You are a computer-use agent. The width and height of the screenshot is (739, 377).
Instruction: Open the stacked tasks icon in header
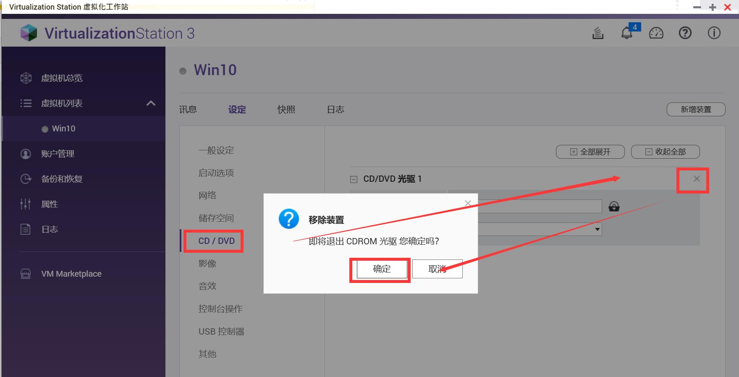(x=597, y=33)
